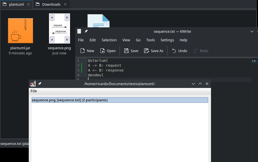
Task: Open the Tools menu in KWrite
Action: click(x=151, y=40)
